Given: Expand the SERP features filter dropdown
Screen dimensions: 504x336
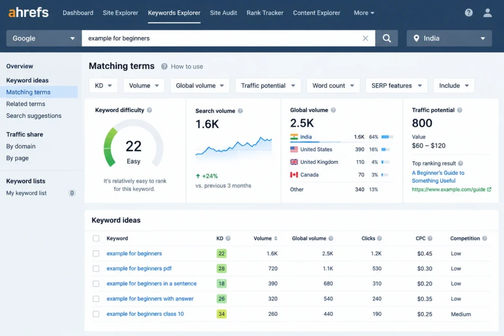Looking at the screenshot, I should point(396,86).
